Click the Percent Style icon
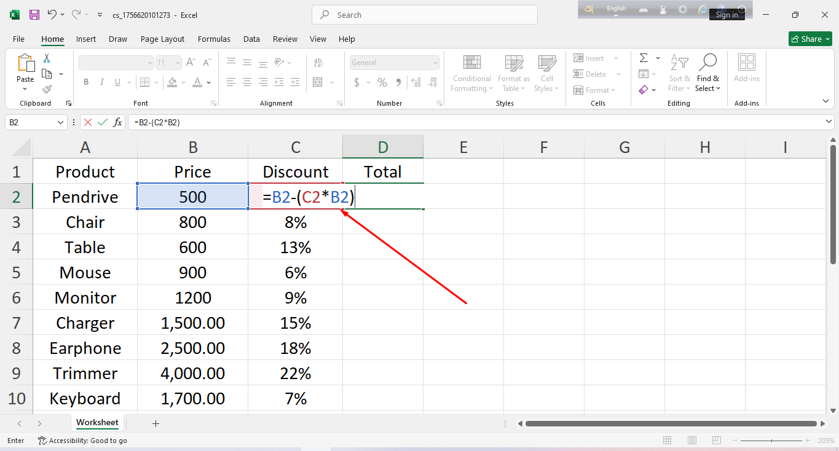 pyautogui.click(x=382, y=82)
